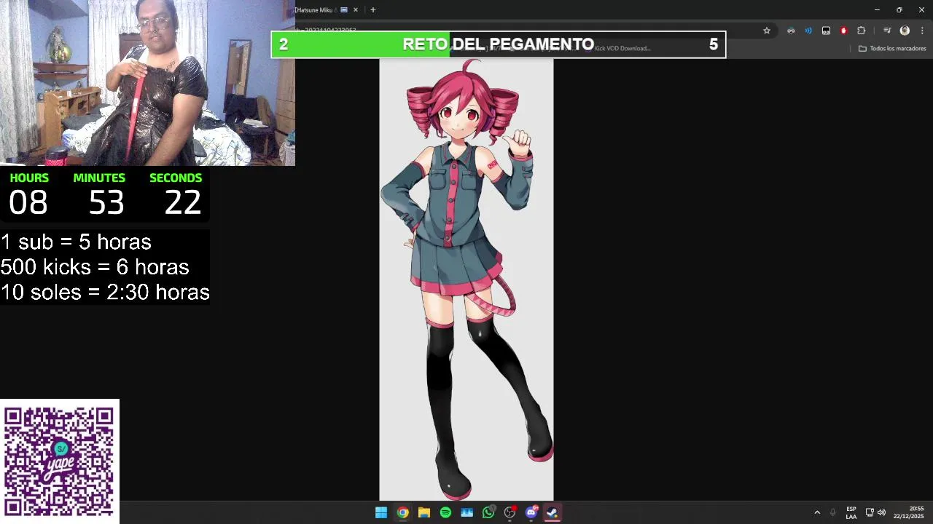This screenshot has height=524, width=933.
Task: Click the RETO DEL PEGAMENTO progress bar
Action: pyautogui.click(x=499, y=44)
